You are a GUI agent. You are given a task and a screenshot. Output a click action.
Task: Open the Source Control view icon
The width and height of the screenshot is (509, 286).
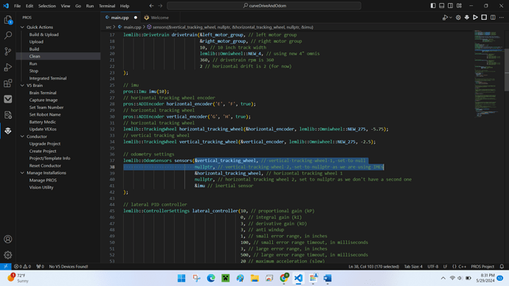[8, 52]
